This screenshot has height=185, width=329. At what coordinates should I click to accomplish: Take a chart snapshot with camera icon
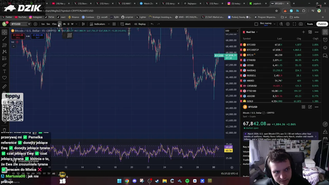pos(301,24)
